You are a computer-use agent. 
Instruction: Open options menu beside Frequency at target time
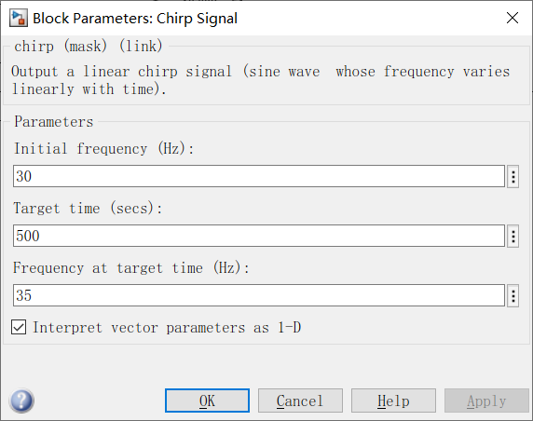coord(512,295)
